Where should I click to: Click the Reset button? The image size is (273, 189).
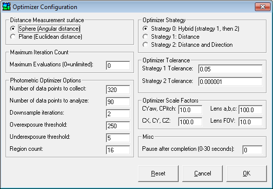point(158,173)
